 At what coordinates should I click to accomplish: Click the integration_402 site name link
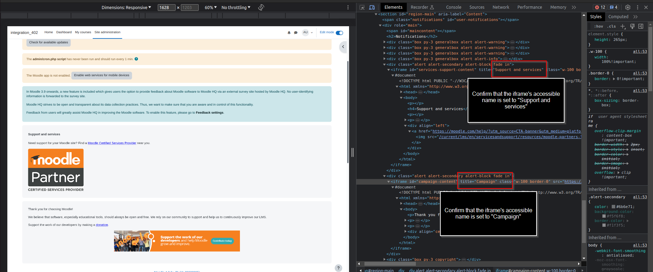[x=24, y=33]
